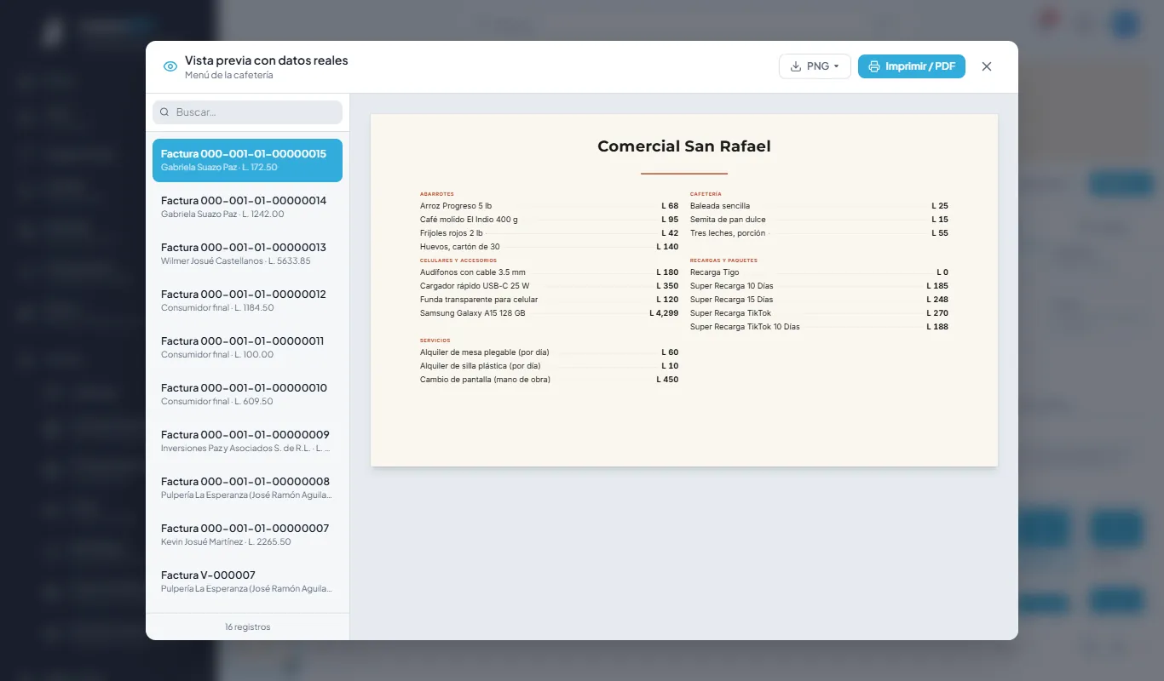Focus the Buscar search input
Image resolution: width=1164 pixels, height=681 pixels.
tap(247, 112)
